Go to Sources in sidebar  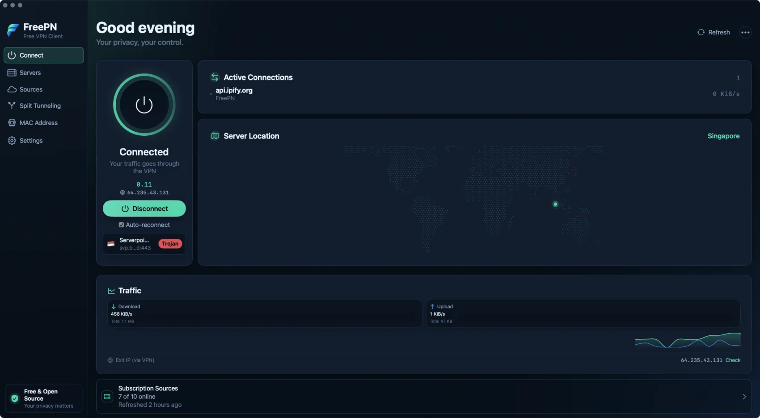click(x=44, y=89)
